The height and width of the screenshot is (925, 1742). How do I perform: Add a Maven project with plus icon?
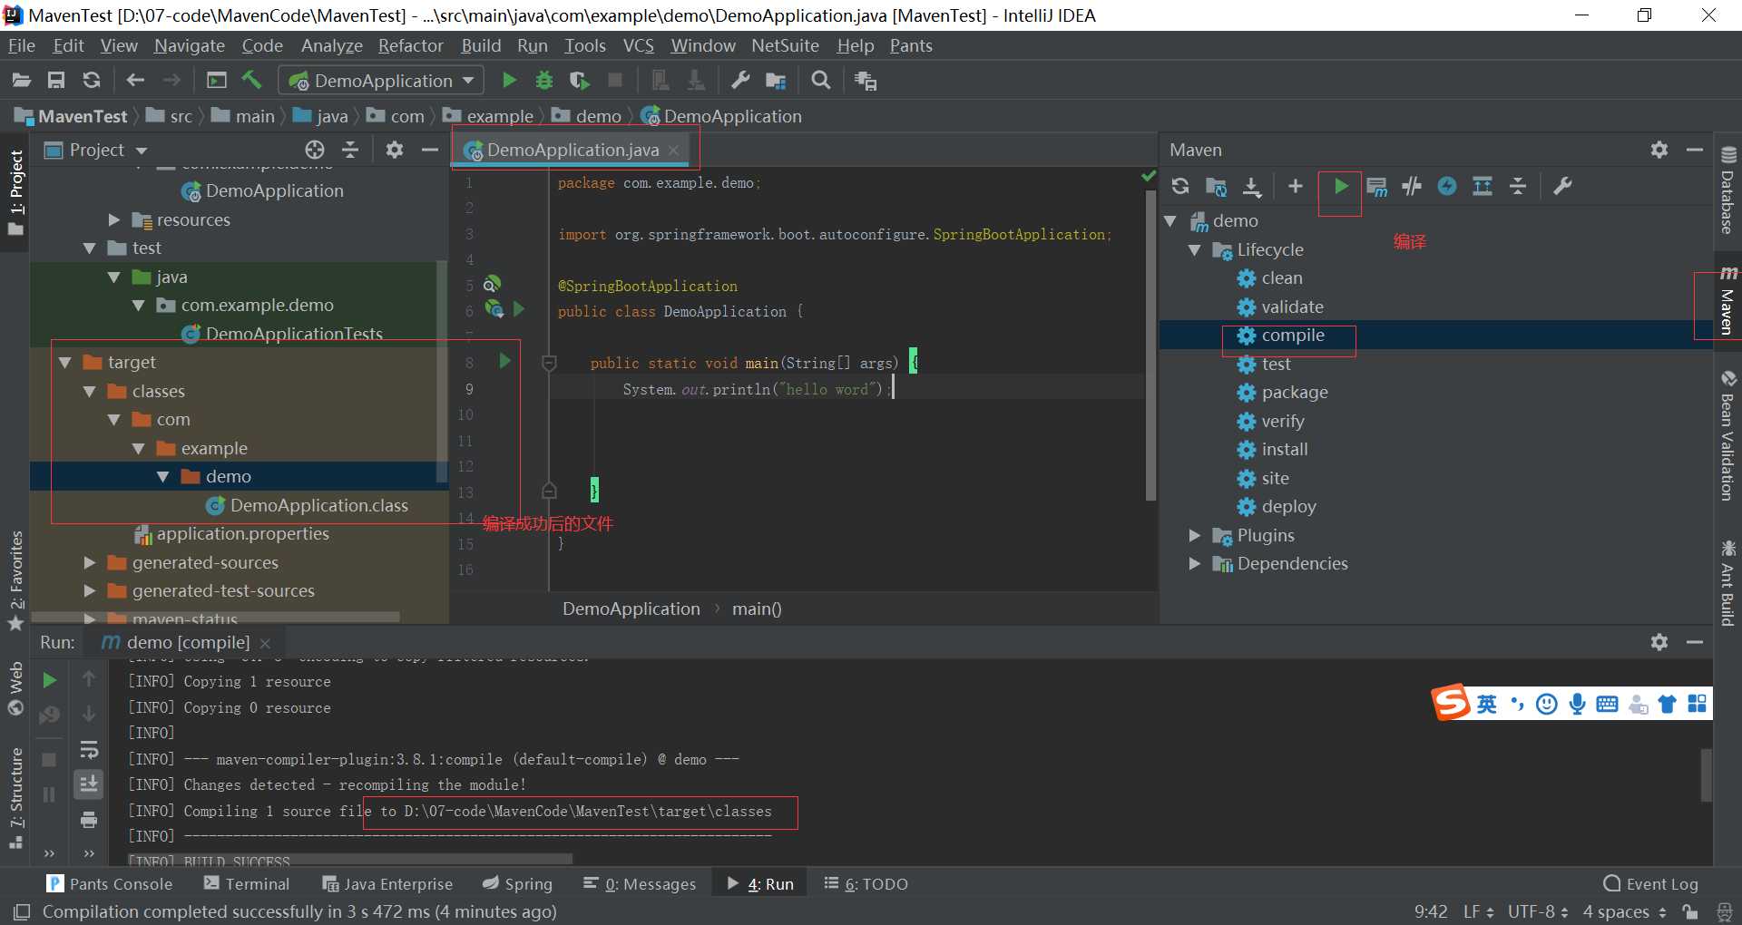pos(1296,186)
